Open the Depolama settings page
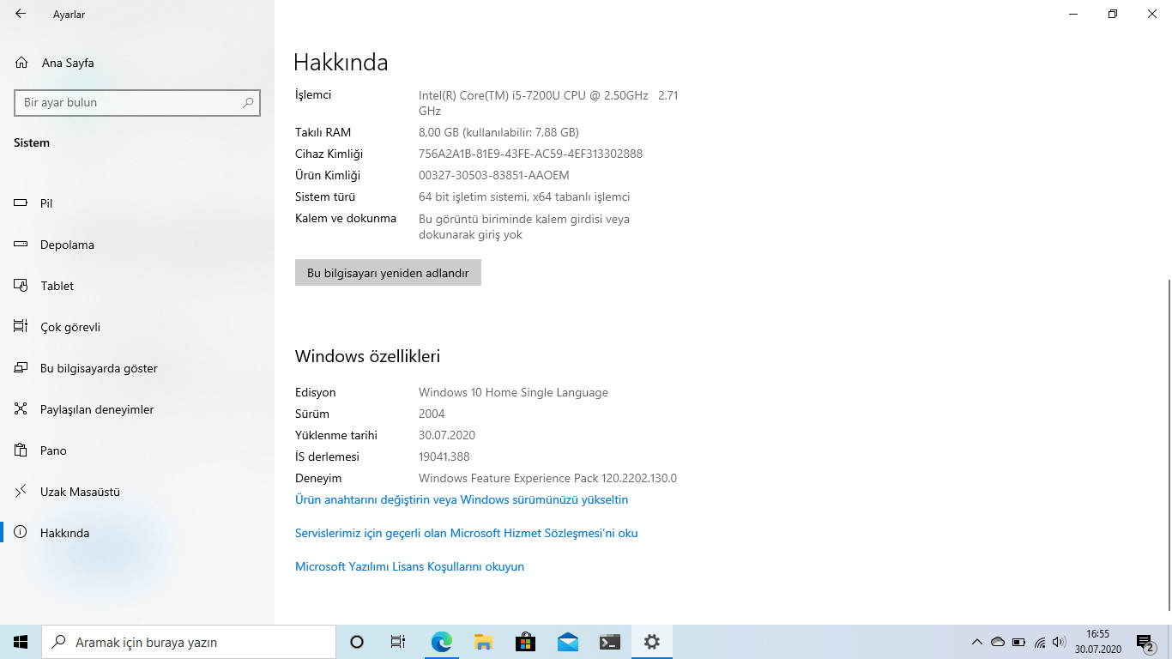 [137, 245]
